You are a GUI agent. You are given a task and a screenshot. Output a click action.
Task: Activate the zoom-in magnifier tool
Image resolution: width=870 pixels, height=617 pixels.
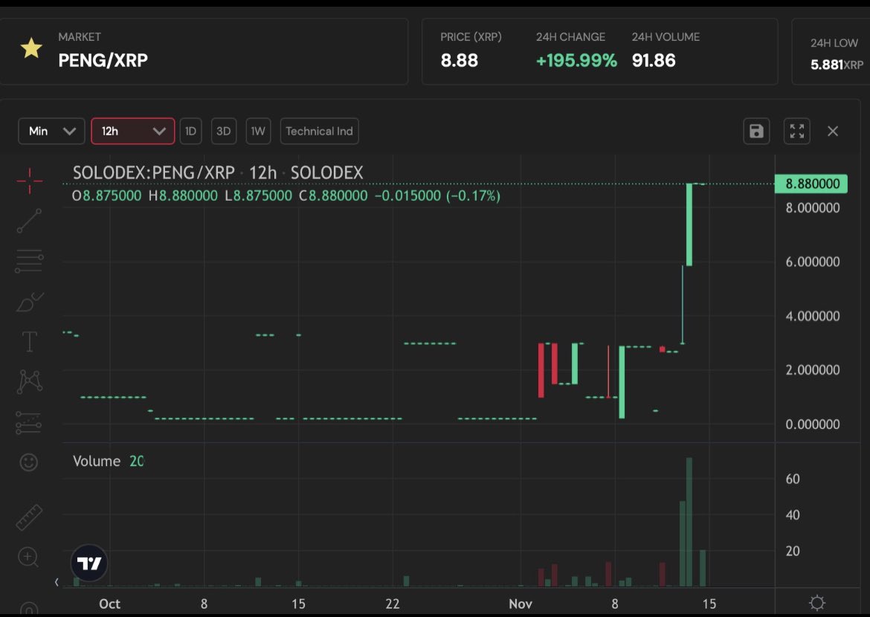[28, 557]
